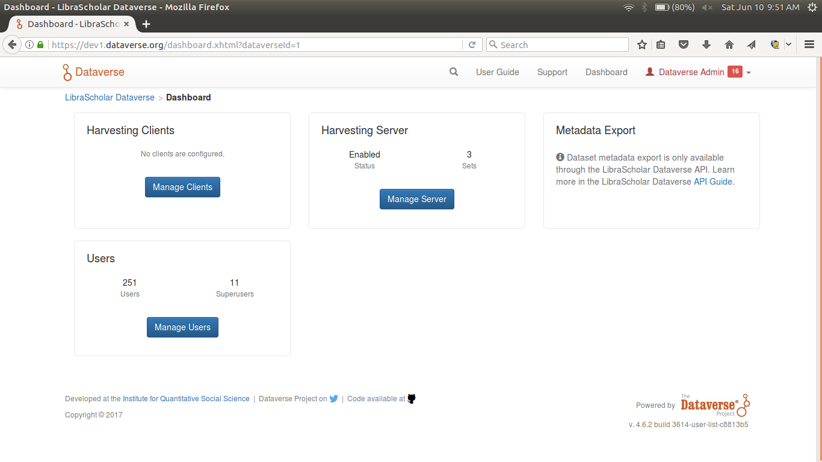Click the '251' Users count
The image size is (822, 462).
coord(130,283)
